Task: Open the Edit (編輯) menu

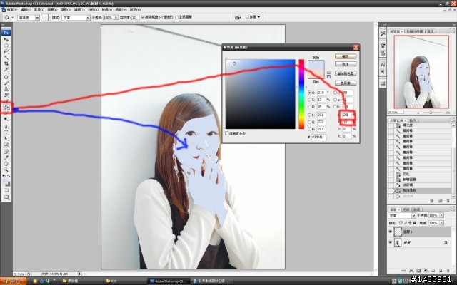Action: 25,9
